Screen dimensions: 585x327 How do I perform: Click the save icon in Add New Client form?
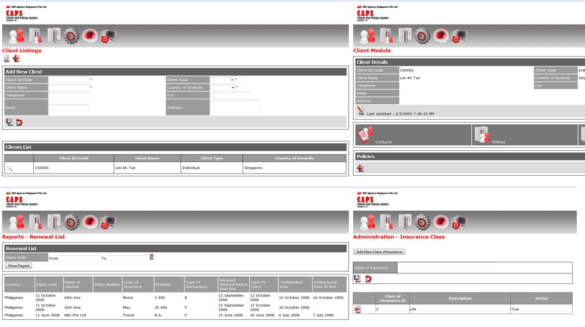(9, 122)
